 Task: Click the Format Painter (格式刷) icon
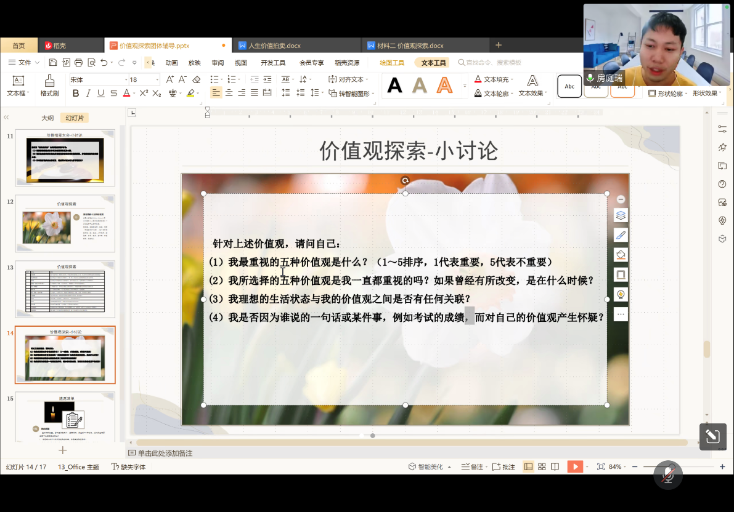pos(49,86)
